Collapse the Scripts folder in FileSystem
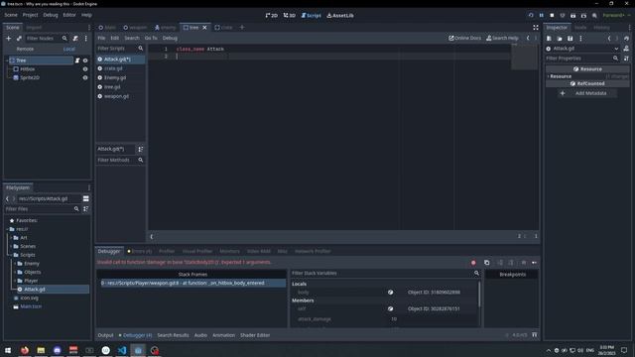This screenshot has width=635, height=357. coord(11,255)
